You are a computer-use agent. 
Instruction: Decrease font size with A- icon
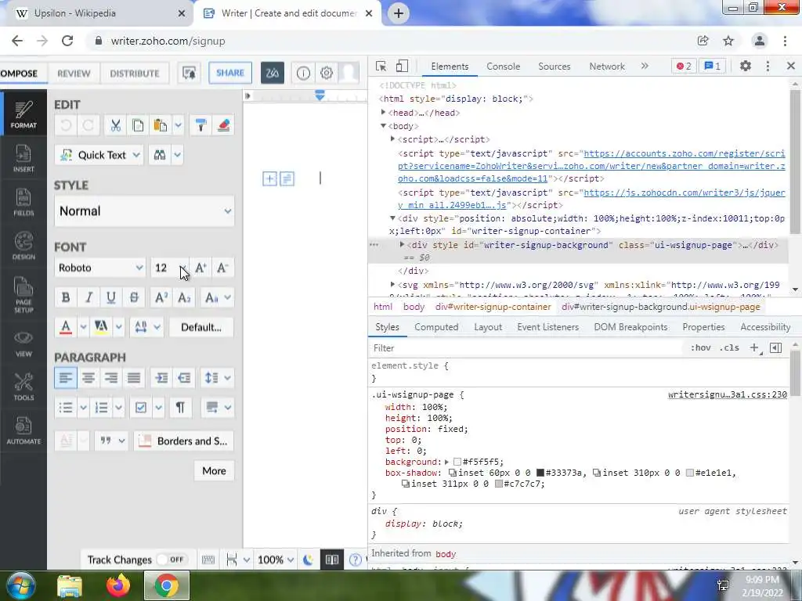[222, 268]
